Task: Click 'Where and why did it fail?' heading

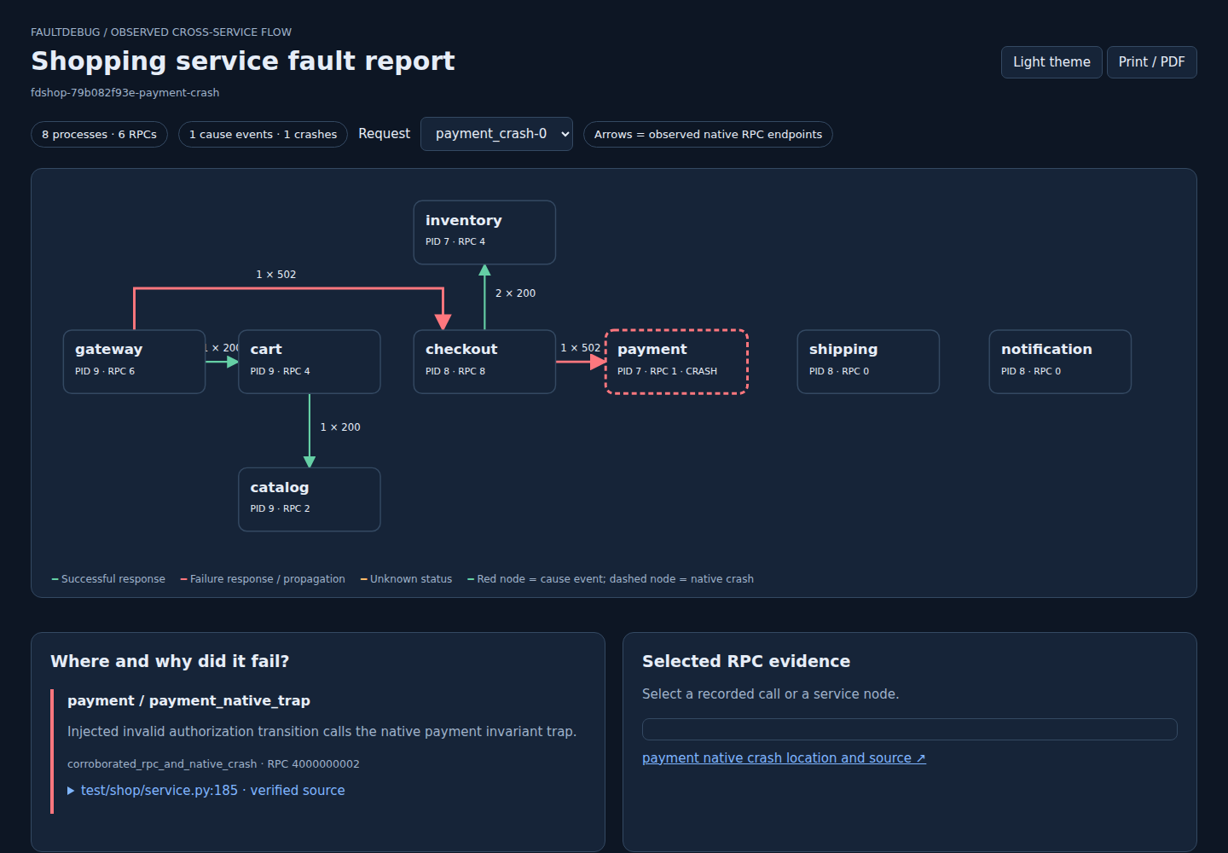Action: pos(170,661)
